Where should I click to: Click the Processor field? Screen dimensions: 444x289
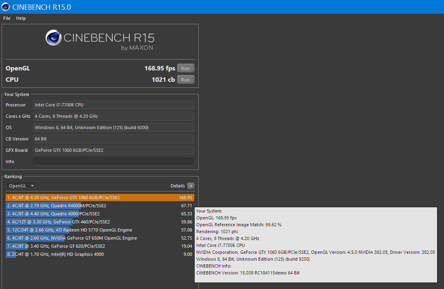click(x=114, y=105)
